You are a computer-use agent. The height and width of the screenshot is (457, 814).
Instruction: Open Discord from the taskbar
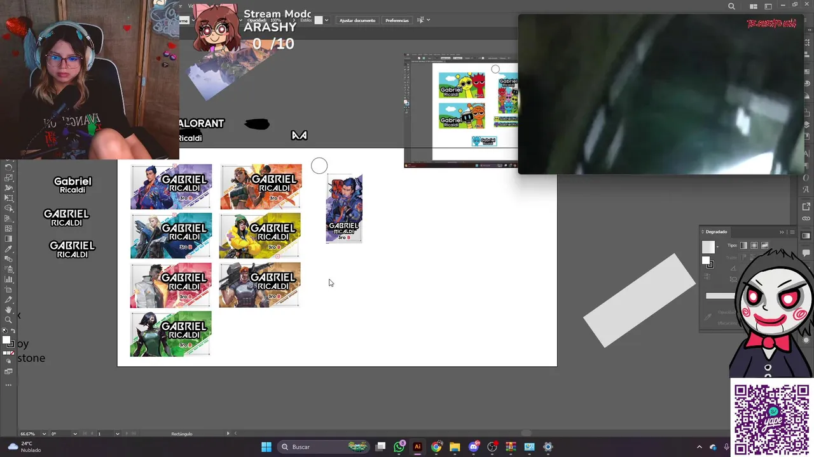(x=473, y=447)
